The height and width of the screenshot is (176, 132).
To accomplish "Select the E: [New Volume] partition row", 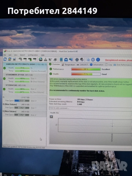I will pyautogui.click(x=25, y=113).
